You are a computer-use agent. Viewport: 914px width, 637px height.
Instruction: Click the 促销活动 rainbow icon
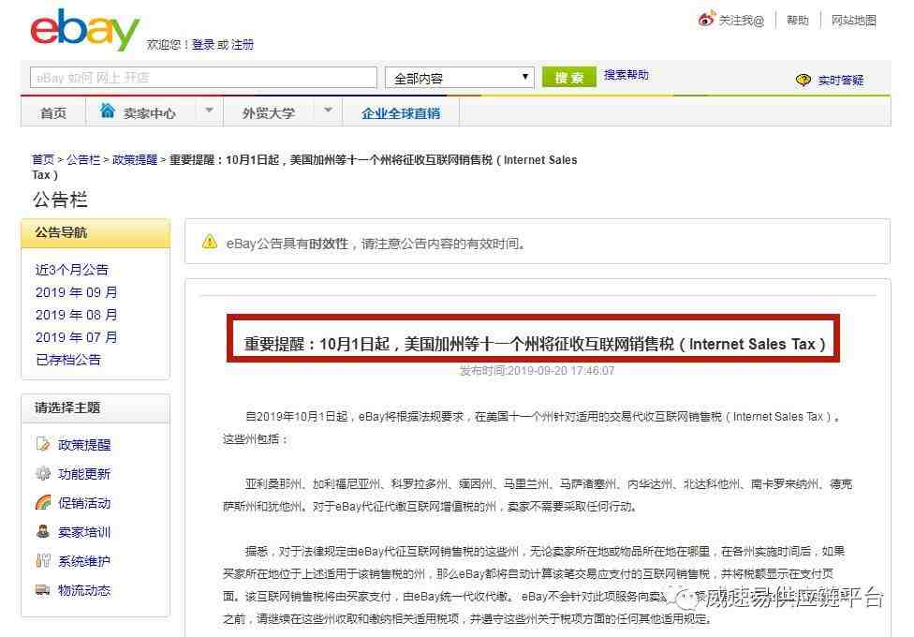pos(43,503)
